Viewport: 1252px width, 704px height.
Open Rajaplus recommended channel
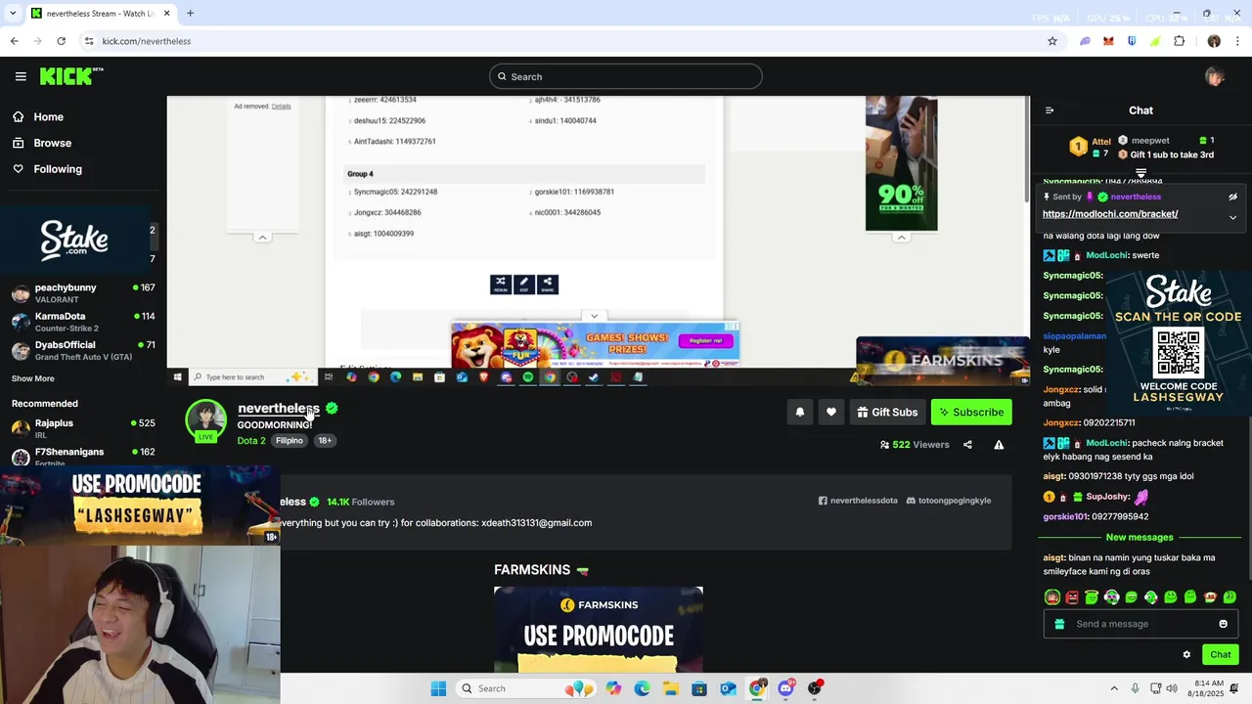coord(83,427)
